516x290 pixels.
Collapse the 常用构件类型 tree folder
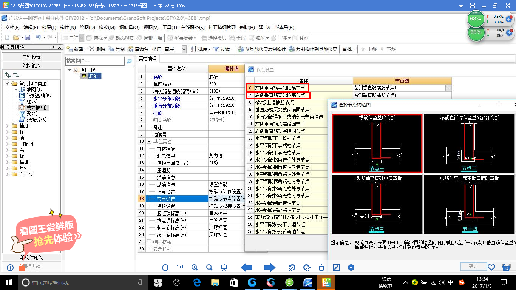tap(8, 83)
